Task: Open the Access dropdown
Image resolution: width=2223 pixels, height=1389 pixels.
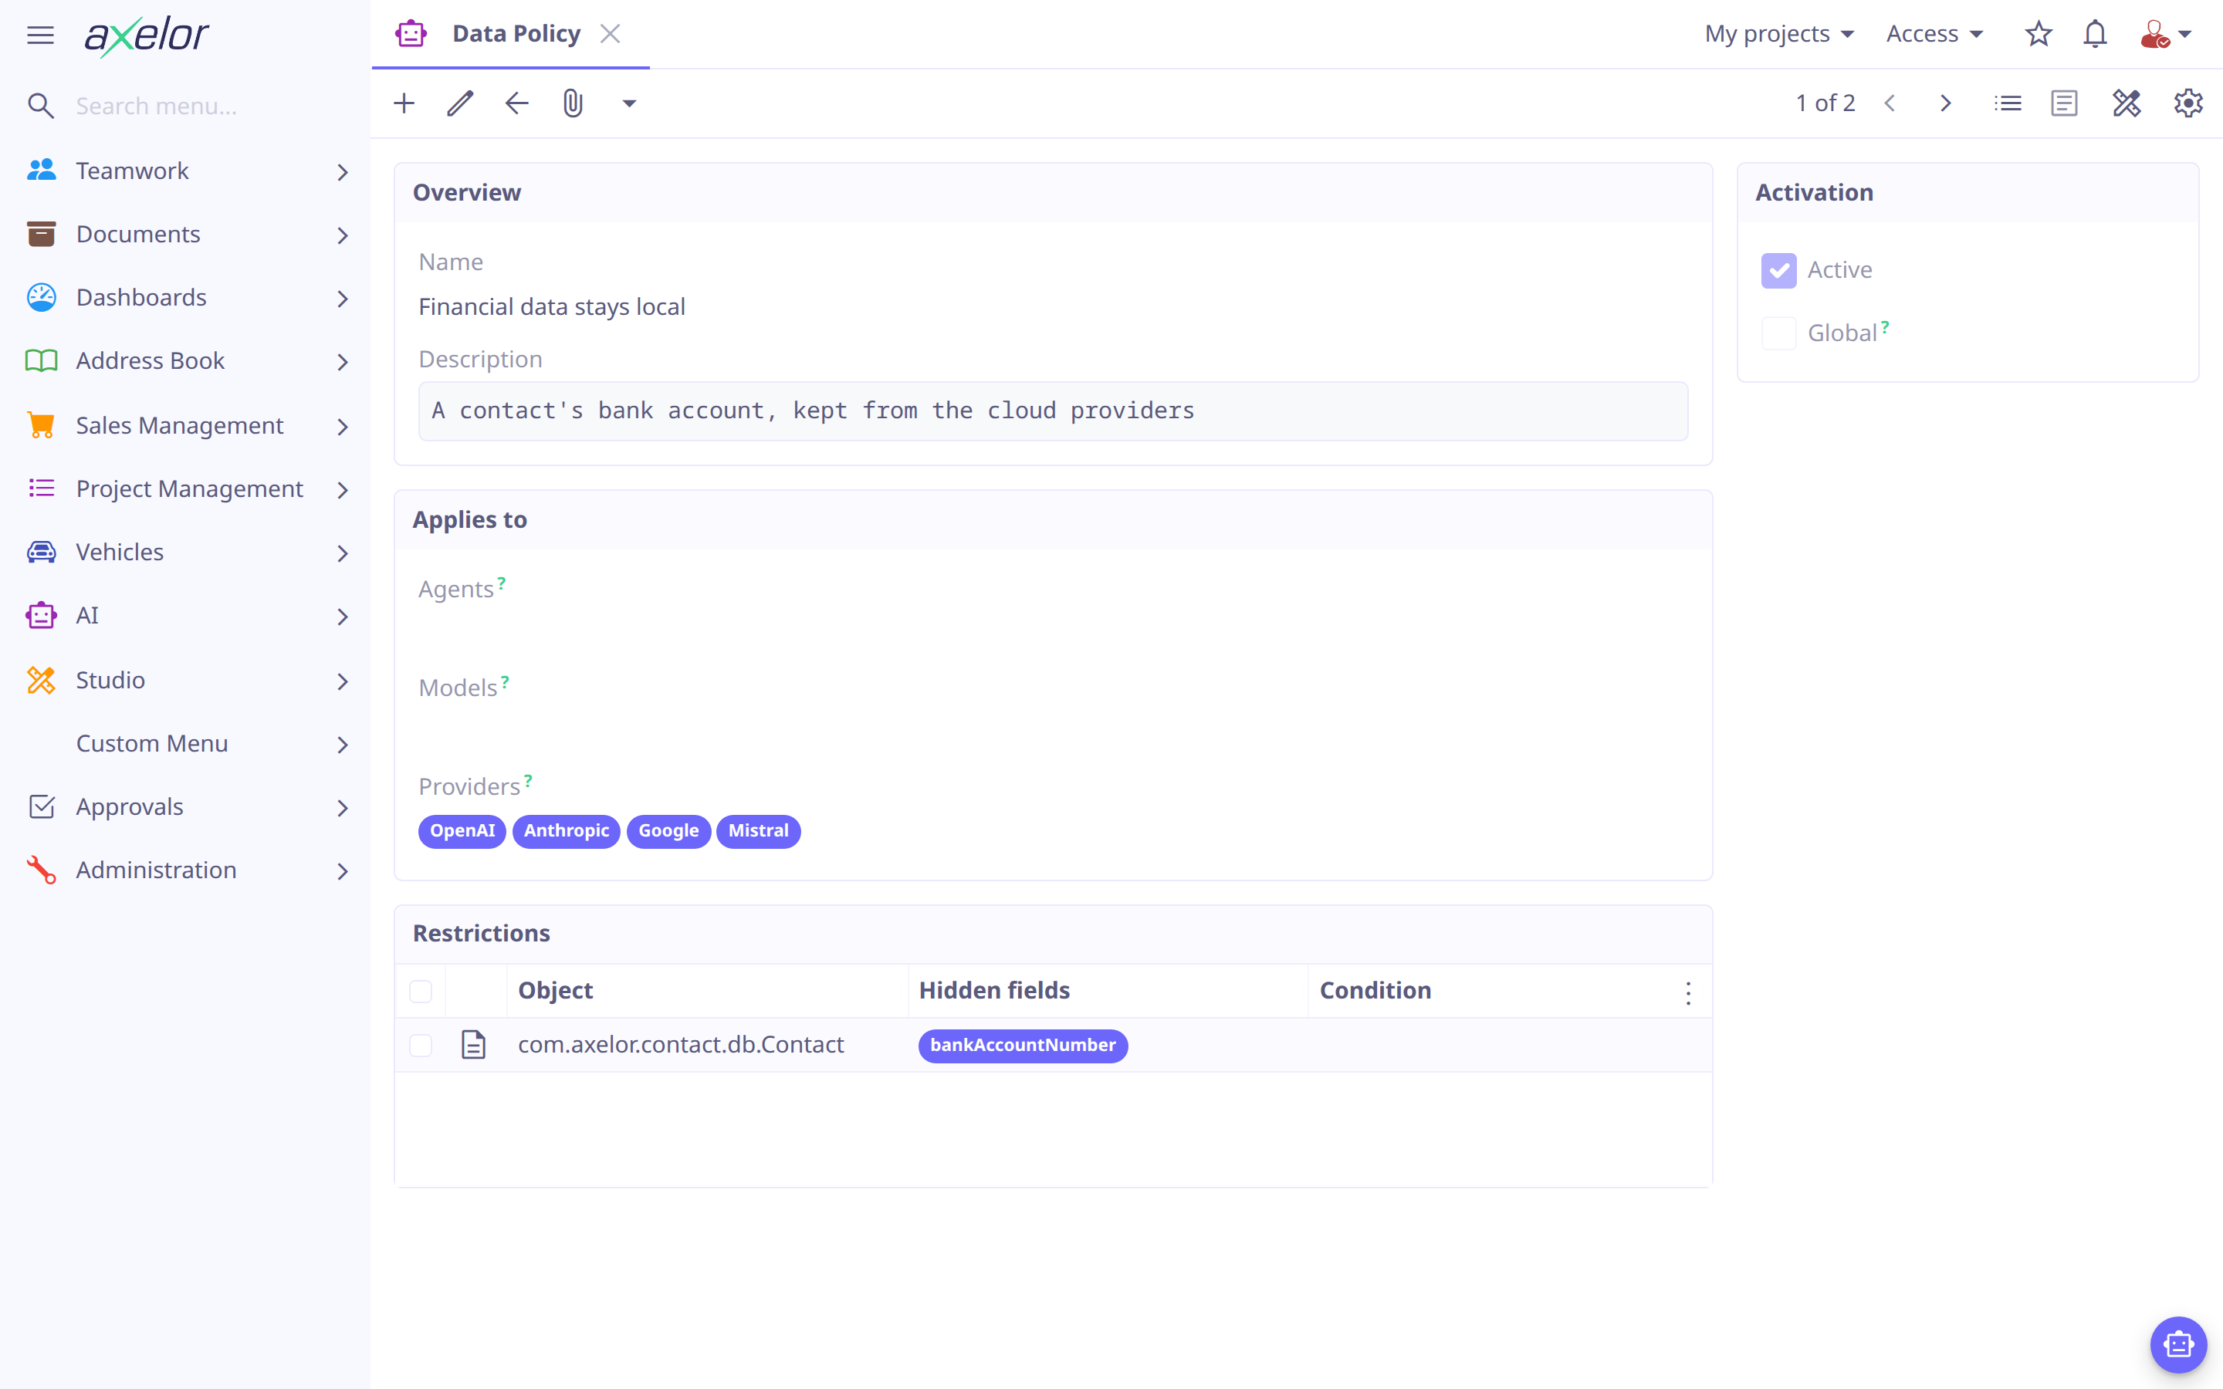Action: (x=1934, y=34)
